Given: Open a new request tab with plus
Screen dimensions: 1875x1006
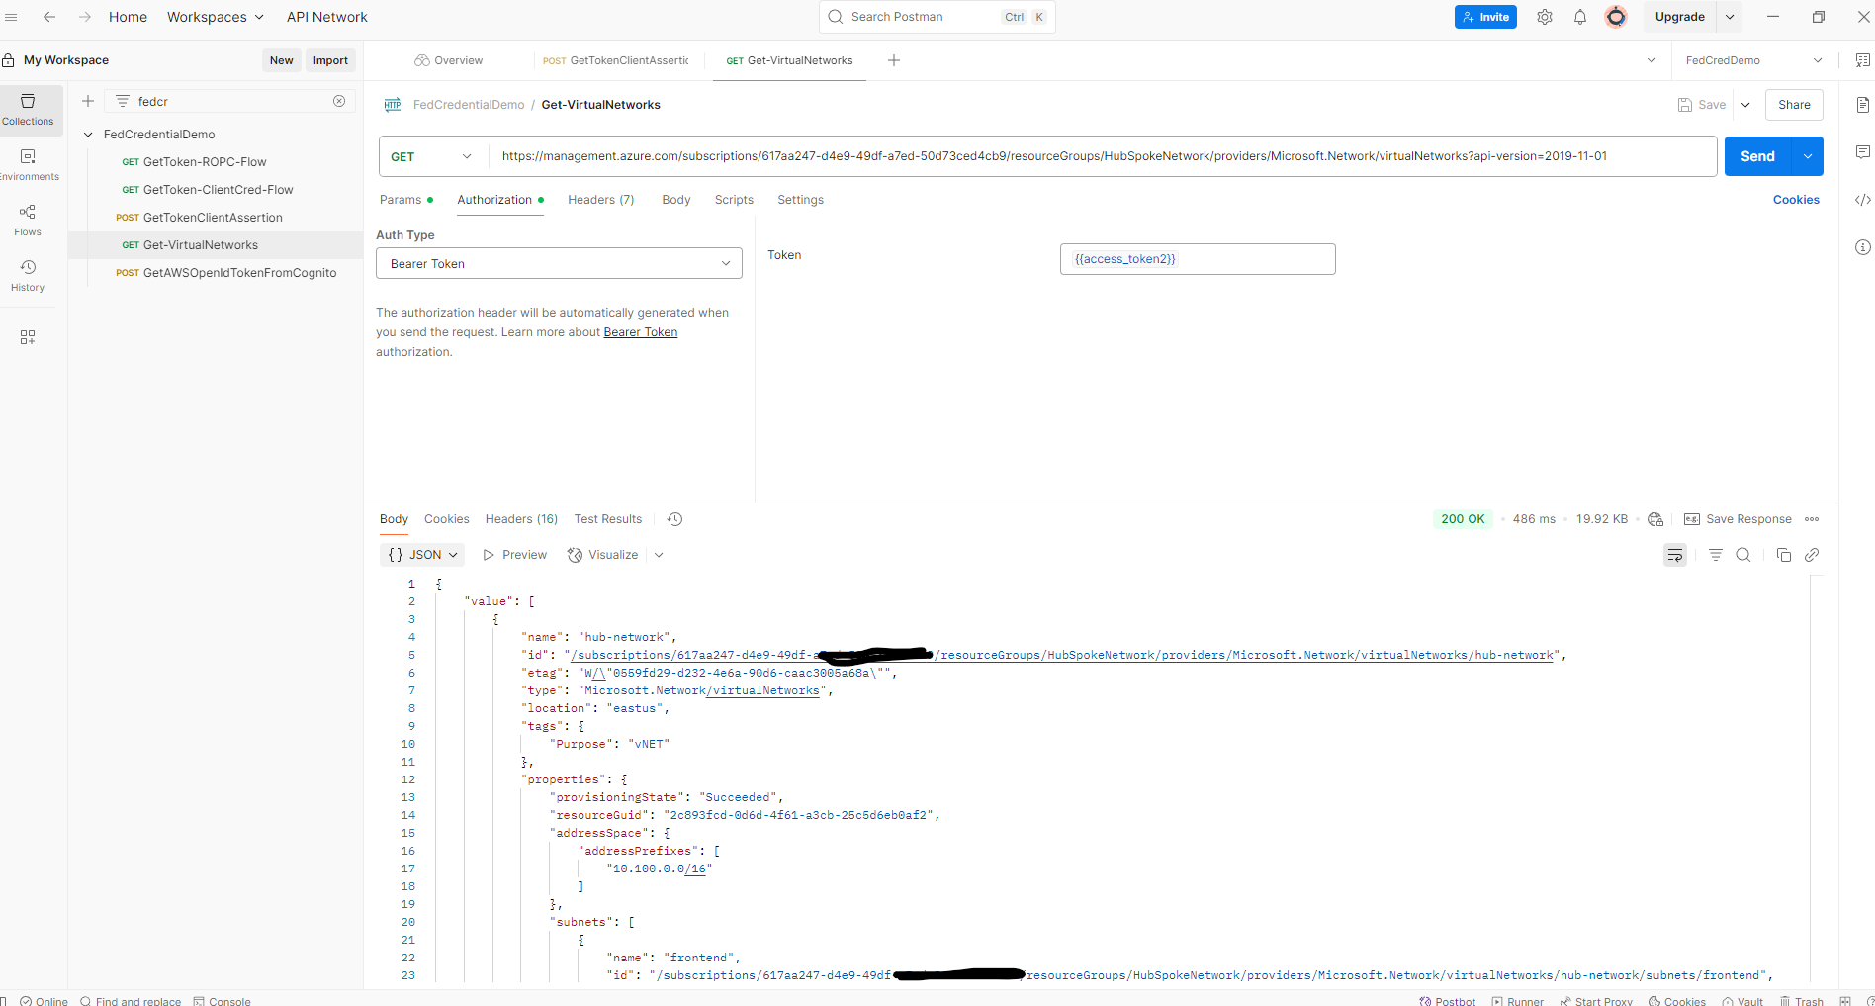Looking at the screenshot, I should (x=894, y=60).
